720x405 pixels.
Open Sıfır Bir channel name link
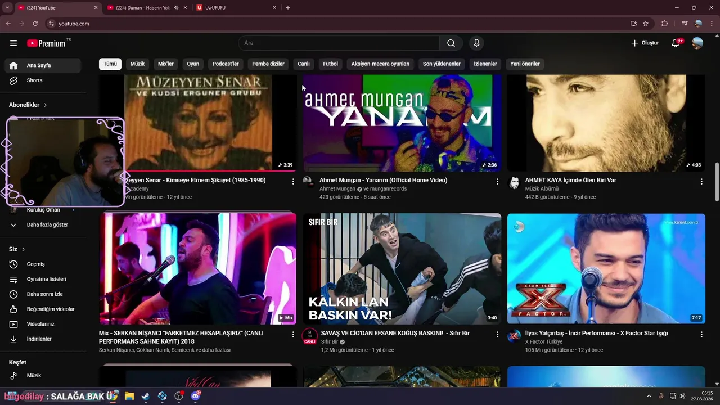(x=330, y=342)
